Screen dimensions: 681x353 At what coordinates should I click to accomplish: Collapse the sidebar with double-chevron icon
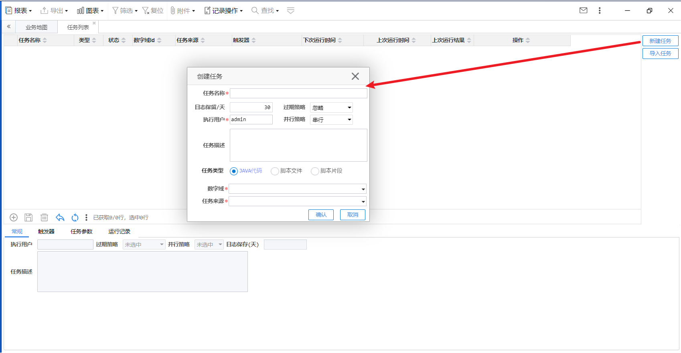(8, 26)
